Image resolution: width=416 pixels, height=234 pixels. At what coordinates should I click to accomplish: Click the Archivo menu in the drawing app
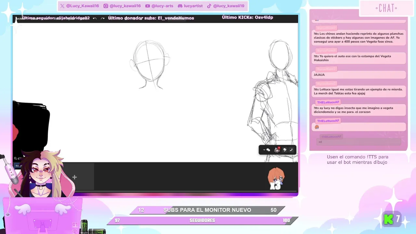[20, 19]
